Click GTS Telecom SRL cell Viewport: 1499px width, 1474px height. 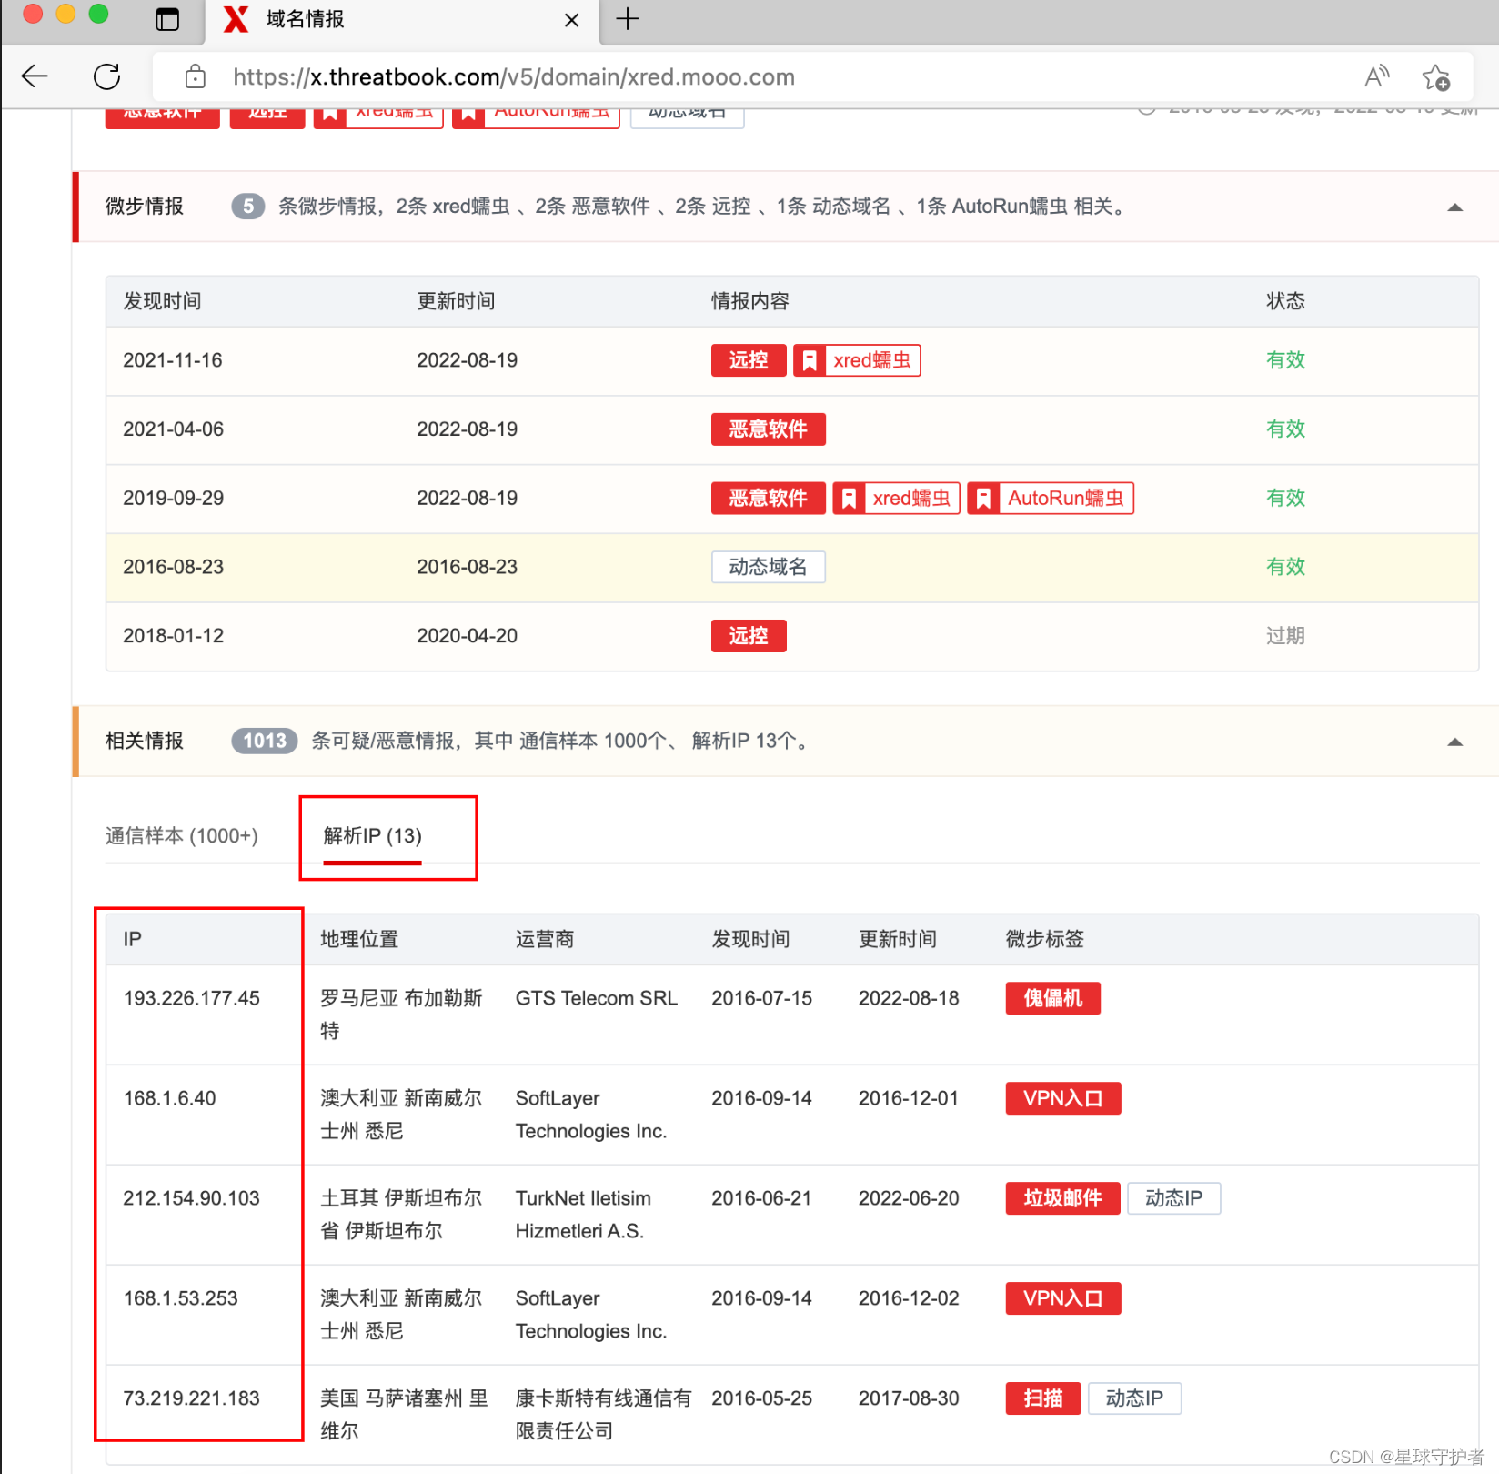coord(597,998)
